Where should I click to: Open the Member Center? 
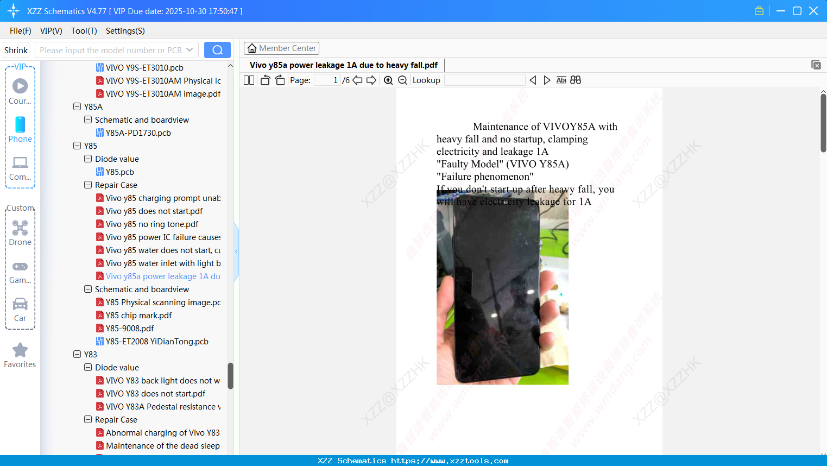281,48
